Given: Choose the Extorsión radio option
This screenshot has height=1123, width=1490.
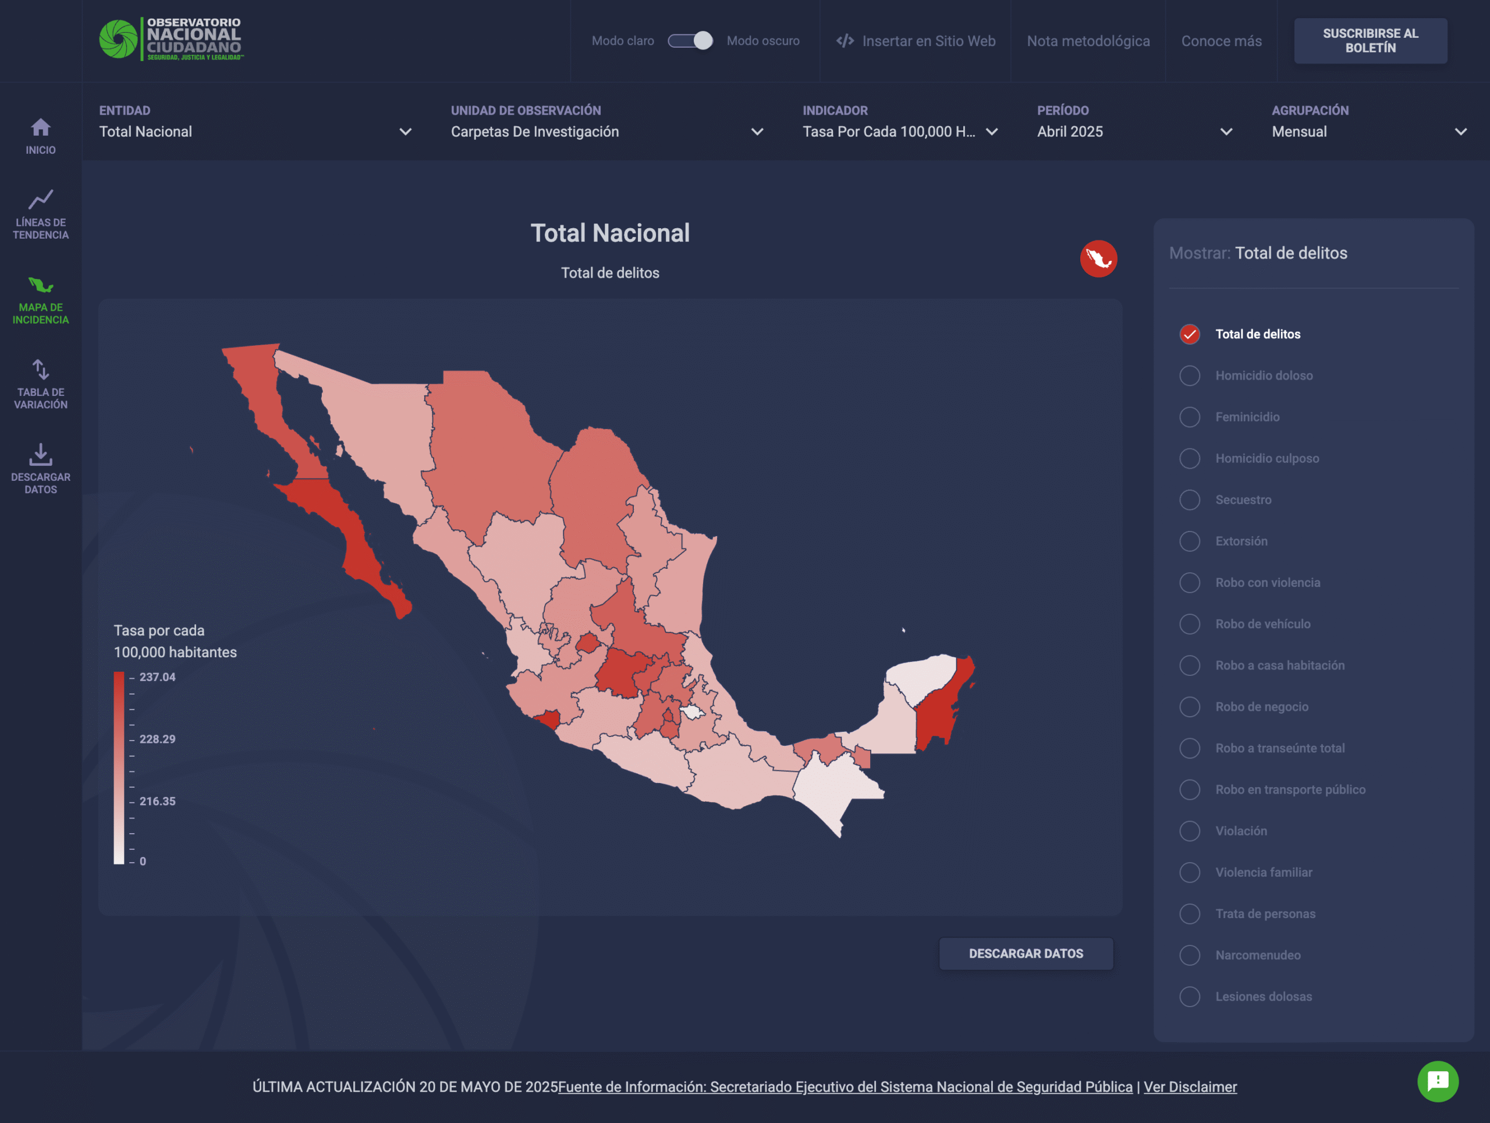Looking at the screenshot, I should coord(1190,541).
